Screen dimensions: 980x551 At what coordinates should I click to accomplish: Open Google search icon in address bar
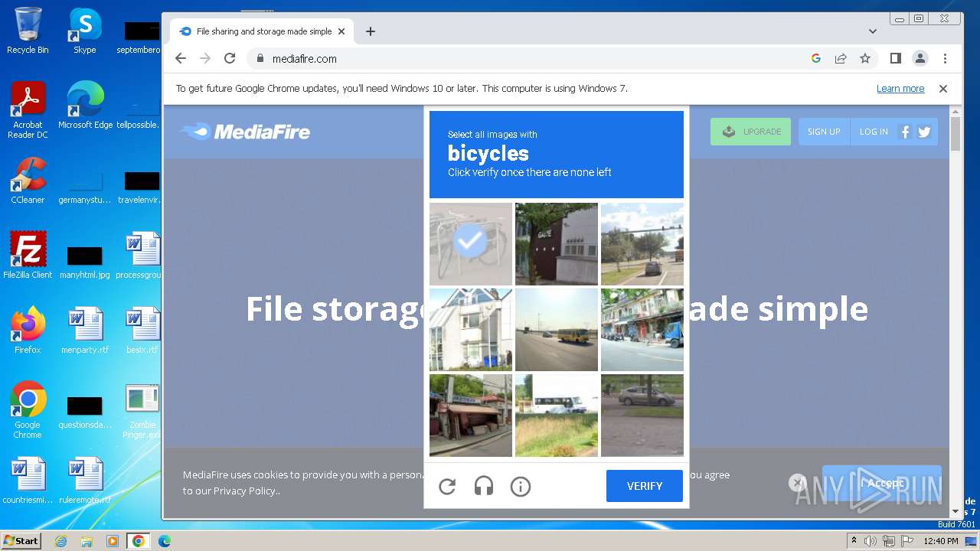(816, 58)
